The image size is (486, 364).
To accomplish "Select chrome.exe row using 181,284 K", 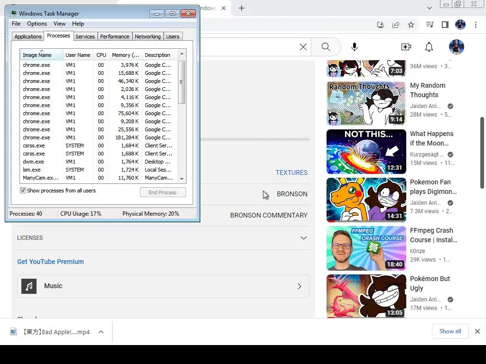I will pyautogui.click(x=99, y=137).
